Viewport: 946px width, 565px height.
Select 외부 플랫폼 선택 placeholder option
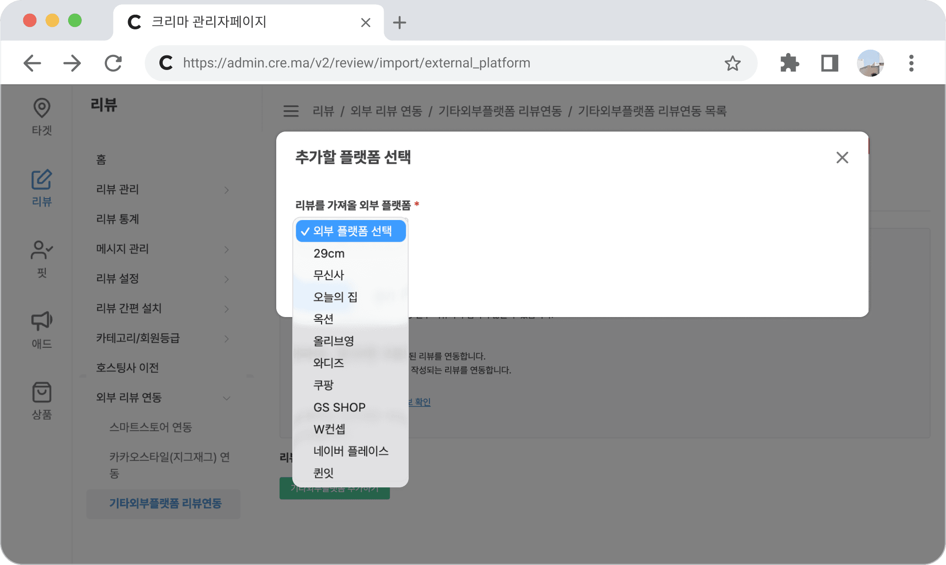coord(350,231)
